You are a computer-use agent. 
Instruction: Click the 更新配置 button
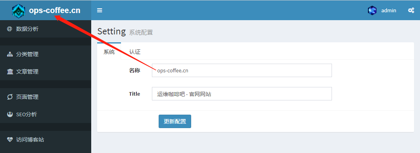click(175, 121)
